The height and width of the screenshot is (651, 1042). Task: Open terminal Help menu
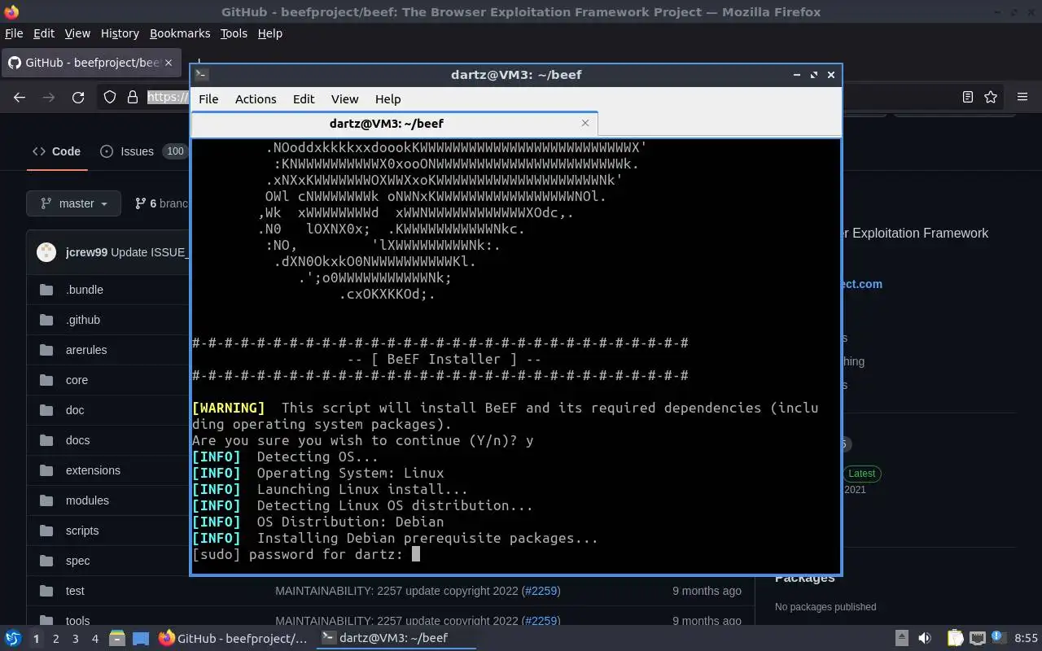click(x=387, y=98)
